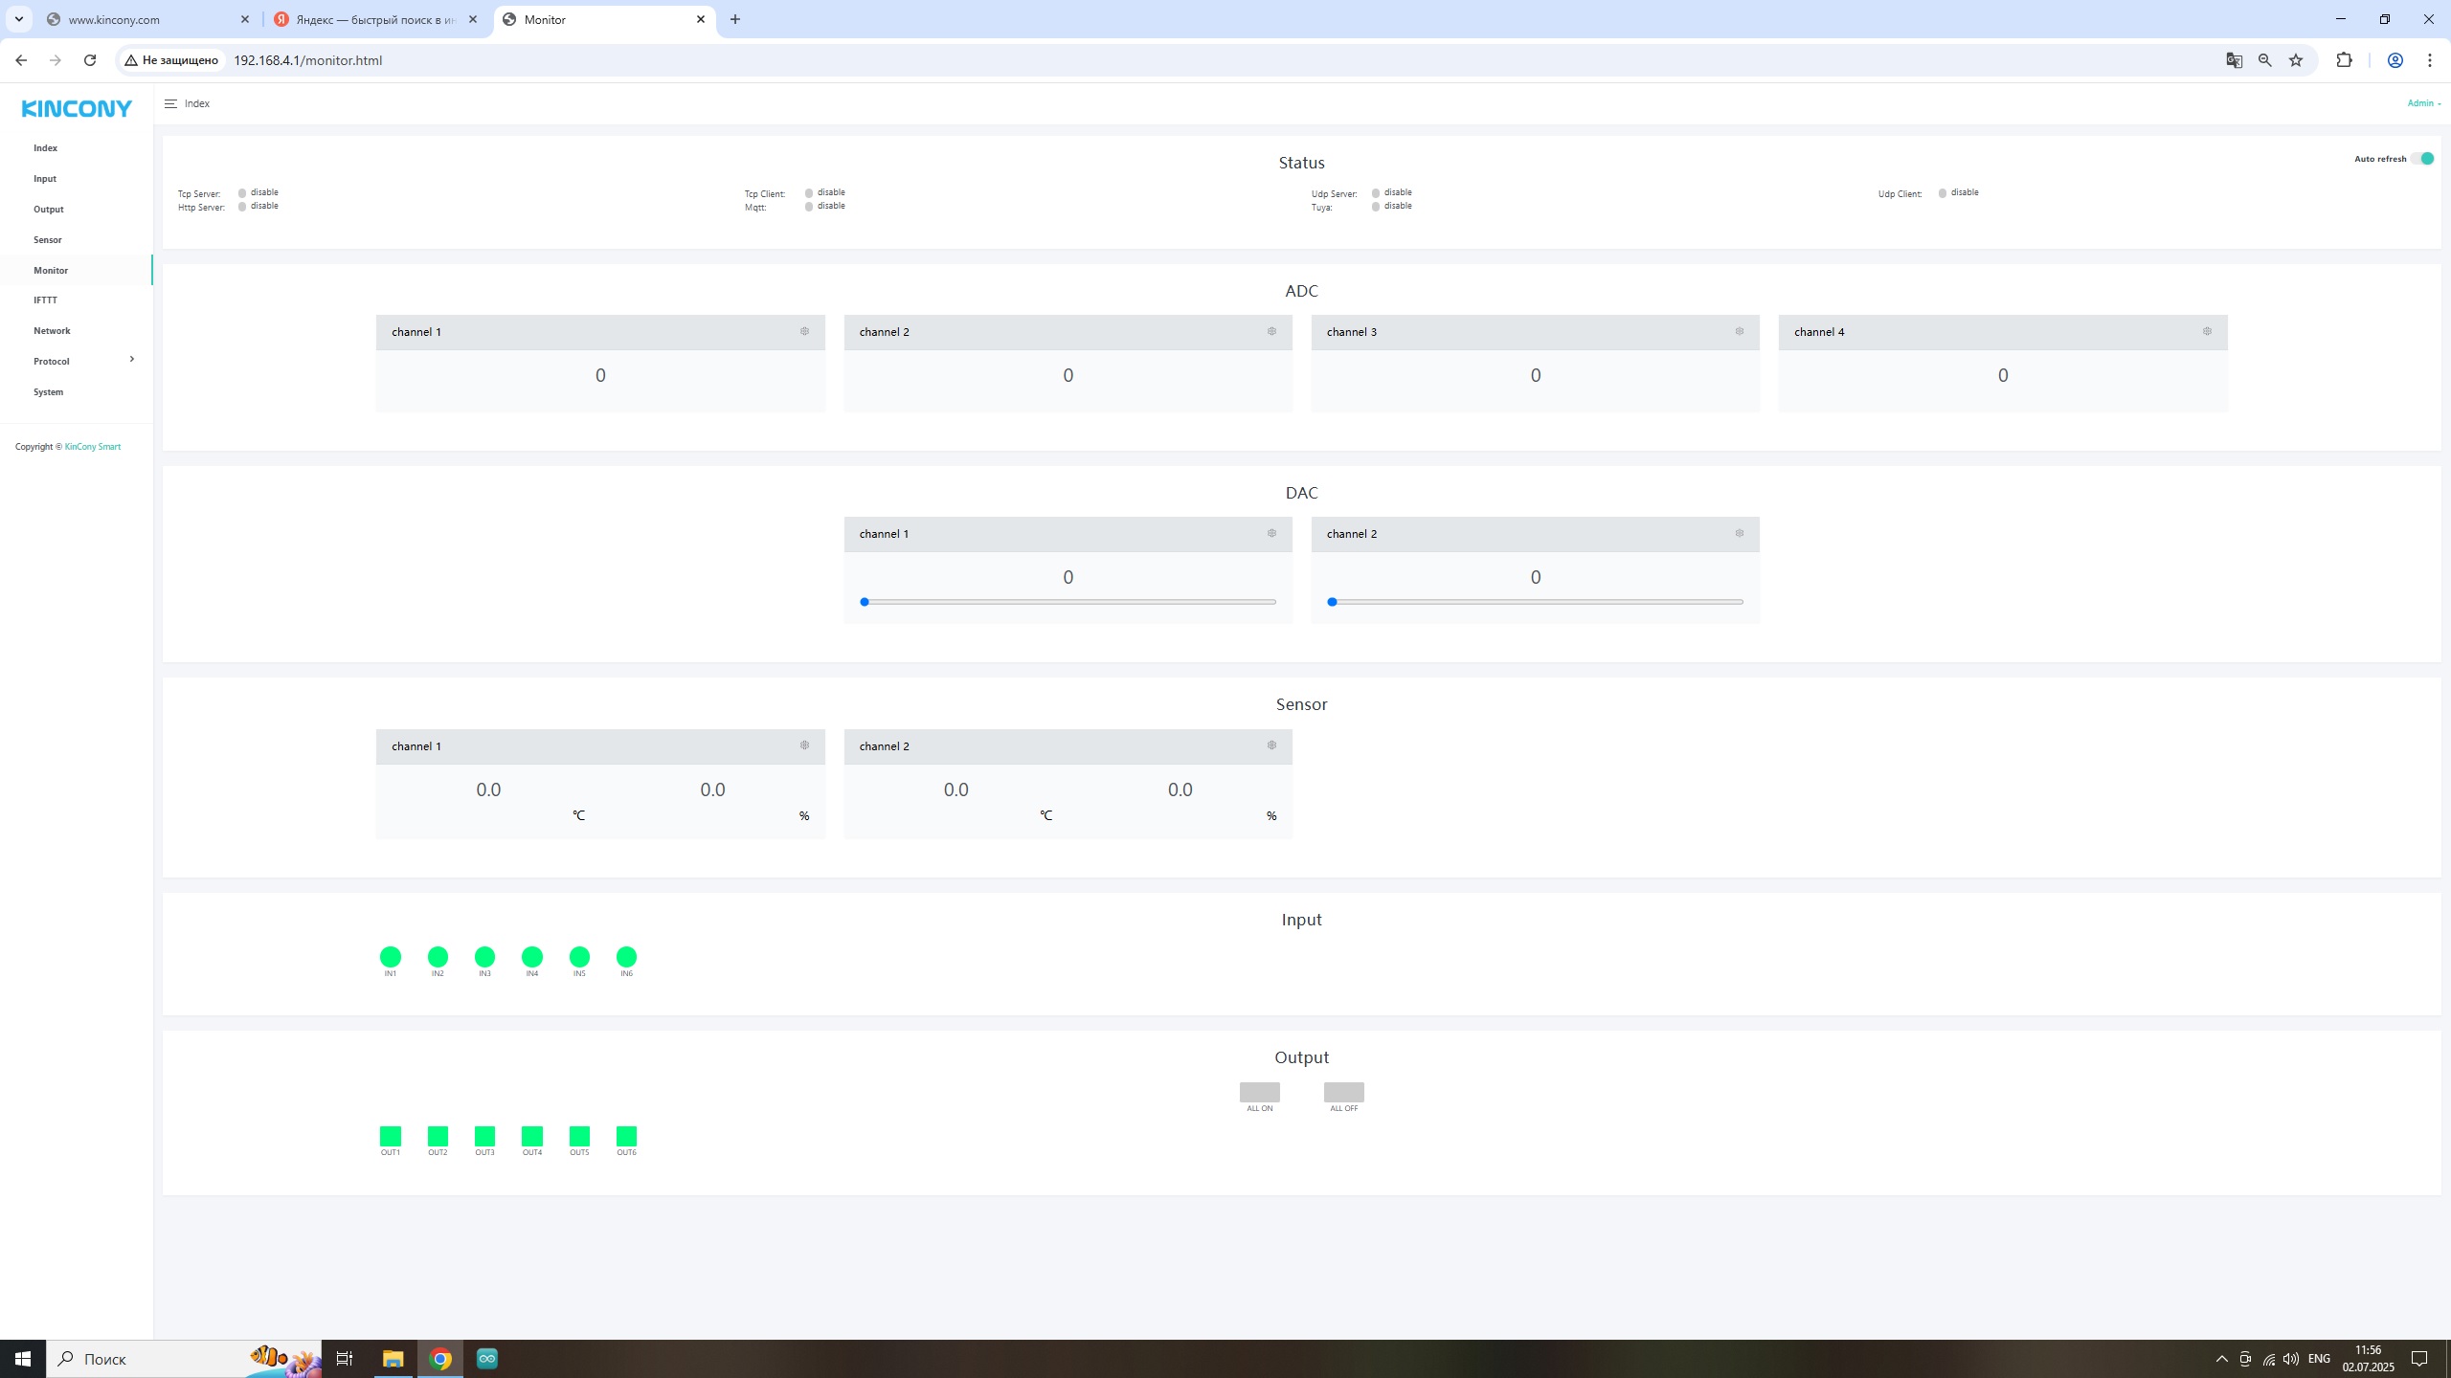Disable the Auto refresh switch
Image resolution: width=2451 pixels, height=1378 pixels.
pyautogui.click(x=2422, y=159)
